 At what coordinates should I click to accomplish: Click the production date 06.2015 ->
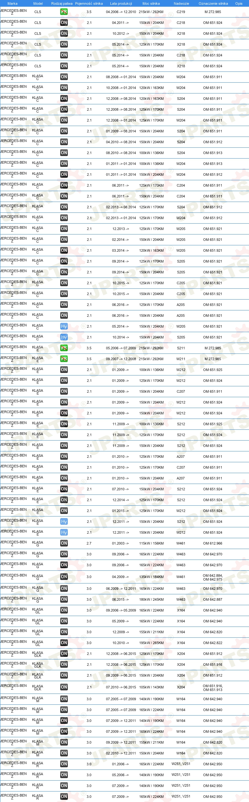[x=120, y=599]
